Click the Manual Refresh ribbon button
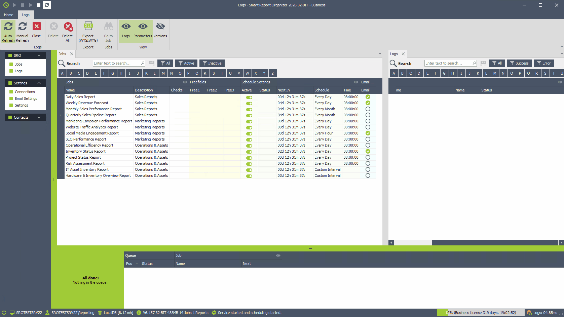 pos(22,32)
